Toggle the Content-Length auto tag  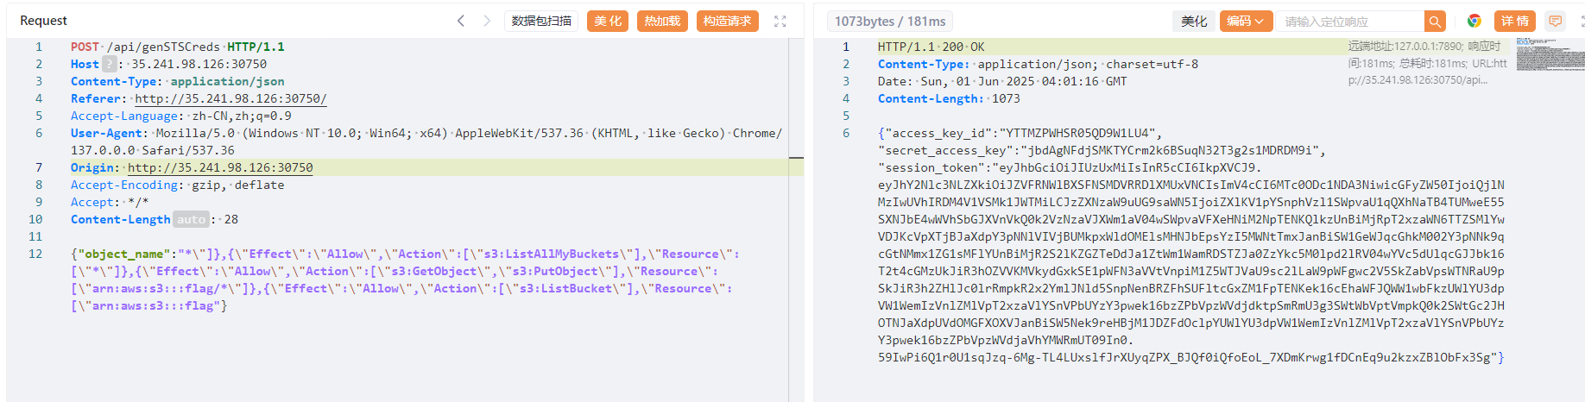(191, 219)
